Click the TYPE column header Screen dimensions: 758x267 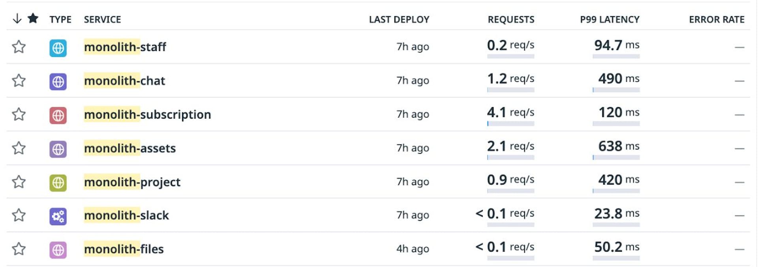(60, 19)
